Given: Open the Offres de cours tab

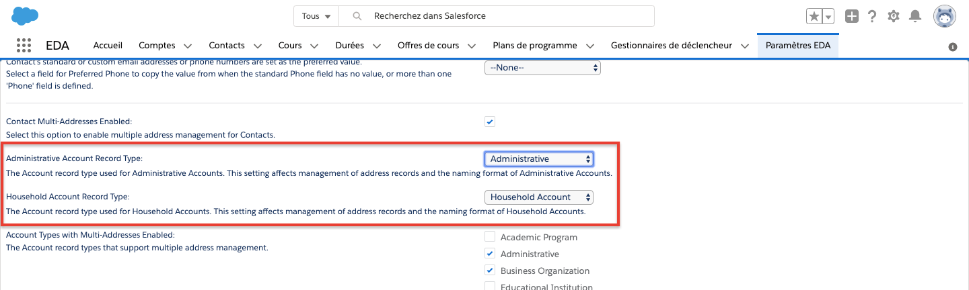Looking at the screenshot, I should click(x=428, y=46).
